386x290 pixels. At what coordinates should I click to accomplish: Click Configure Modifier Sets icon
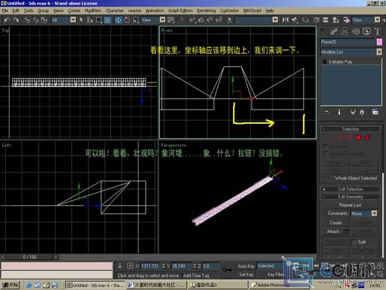375,112
